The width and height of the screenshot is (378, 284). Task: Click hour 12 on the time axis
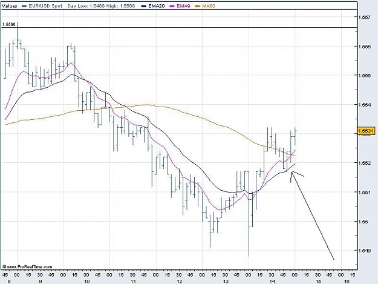point(180,282)
